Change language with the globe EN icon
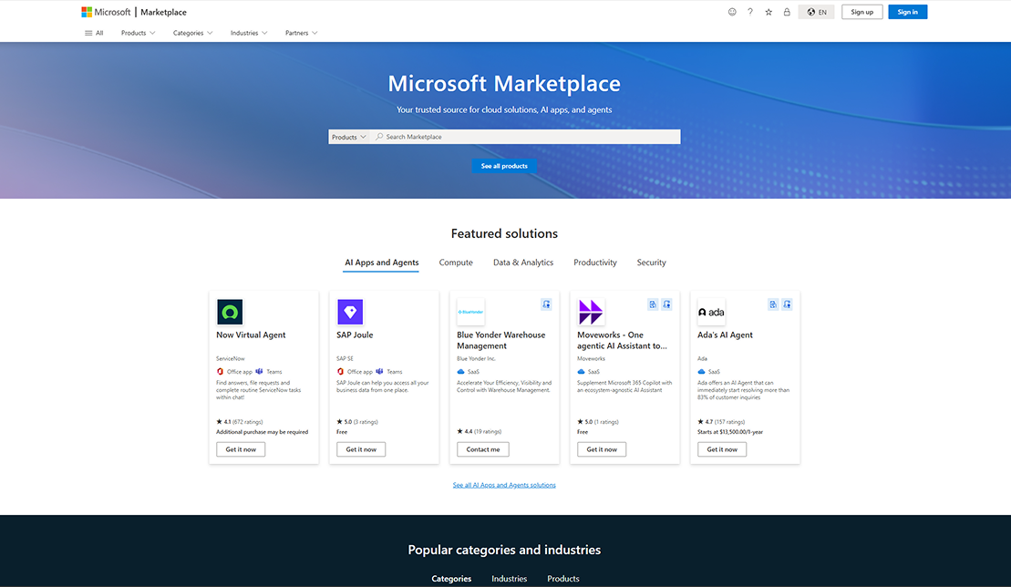 click(815, 12)
